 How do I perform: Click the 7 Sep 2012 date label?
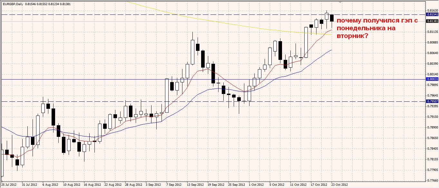(x=174, y=185)
